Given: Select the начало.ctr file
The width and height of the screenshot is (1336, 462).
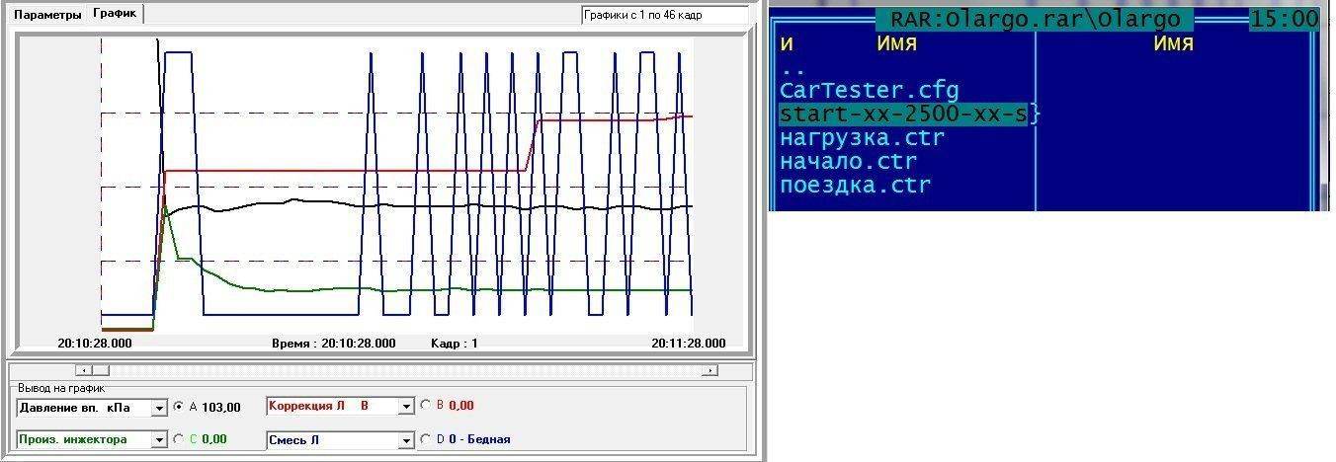Looking at the screenshot, I should [848, 162].
